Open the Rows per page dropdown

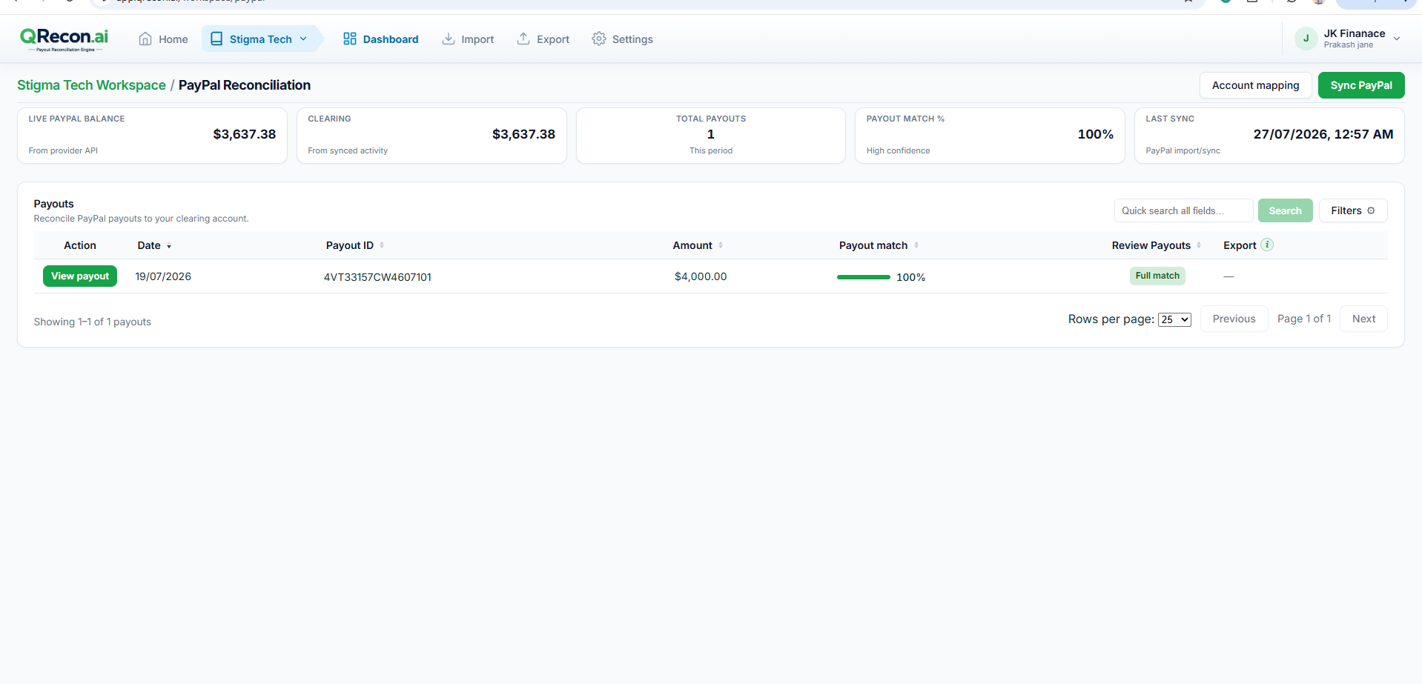pyautogui.click(x=1175, y=319)
